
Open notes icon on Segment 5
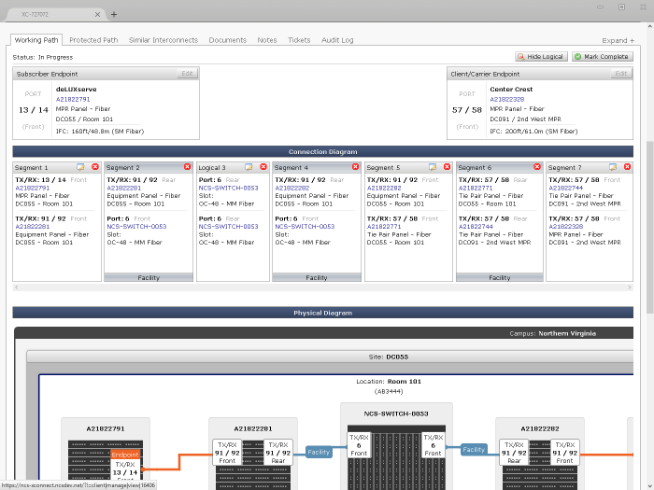pos(433,167)
